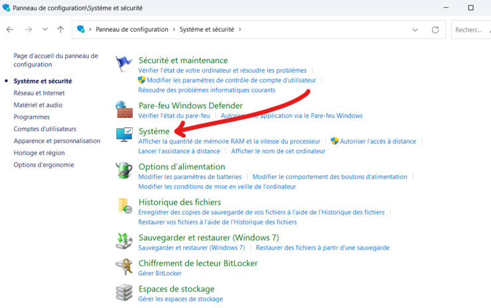The height and width of the screenshot is (308, 491).
Task: Open the Sécurité et maintenance heading
Action: (x=183, y=60)
